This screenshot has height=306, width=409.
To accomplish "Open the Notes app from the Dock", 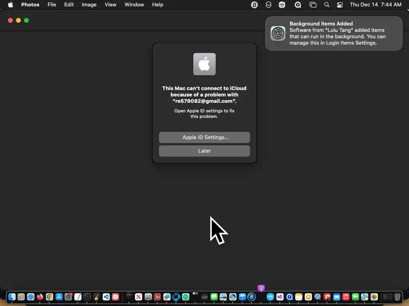I will [299, 297].
